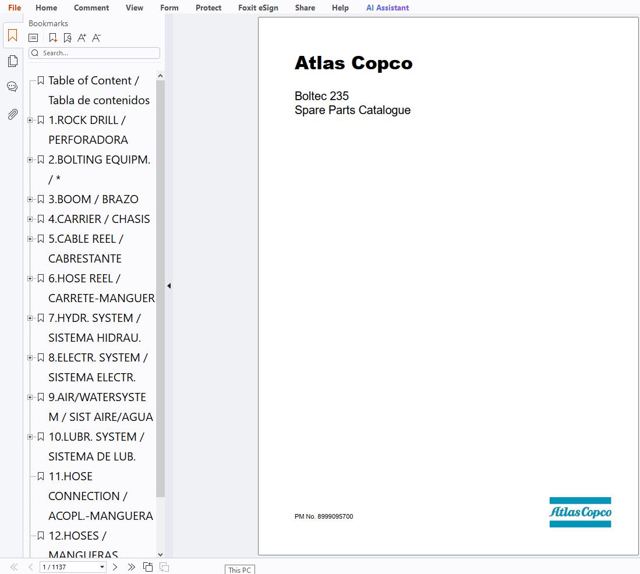The height and width of the screenshot is (574, 640).
Task: Open the Pages panel icon in sidebar
Action: tap(13, 61)
